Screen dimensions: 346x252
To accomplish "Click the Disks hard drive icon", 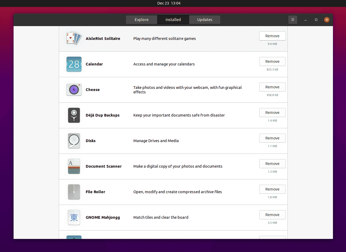I will (74, 141).
